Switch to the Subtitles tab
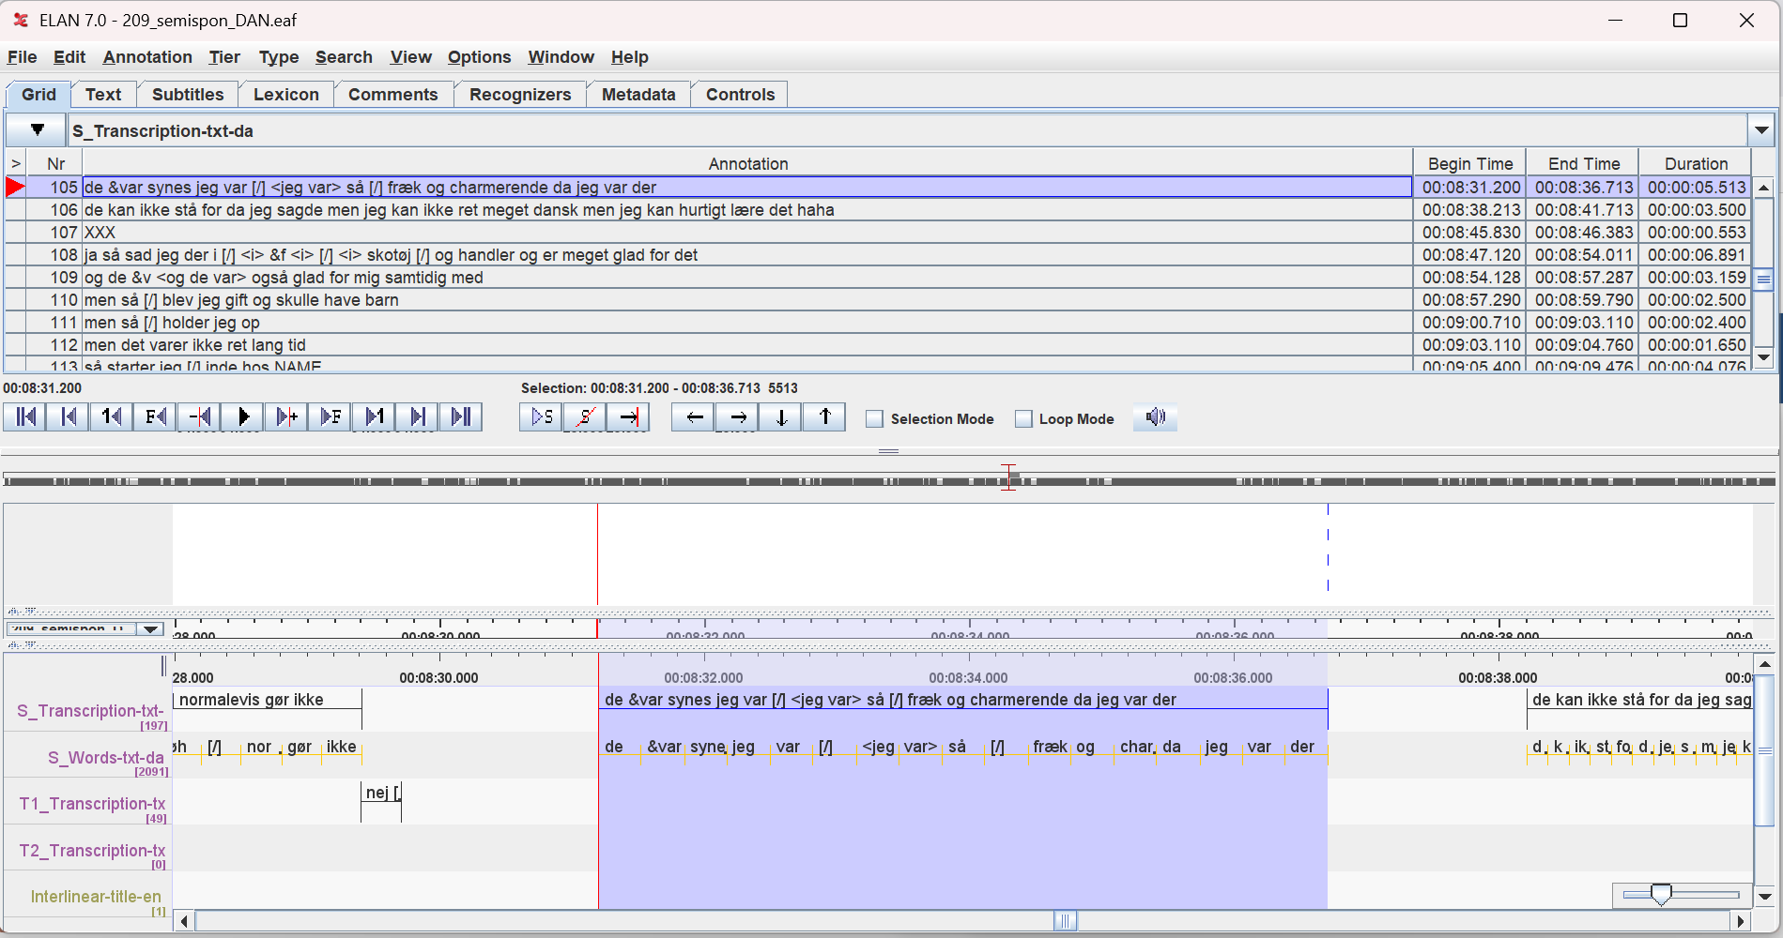This screenshot has width=1783, height=938. 188,95
